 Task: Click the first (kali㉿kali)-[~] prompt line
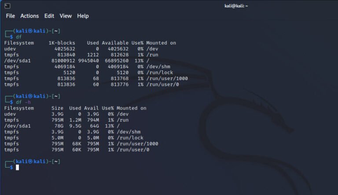pyautogui.click(x=32, y=31)
